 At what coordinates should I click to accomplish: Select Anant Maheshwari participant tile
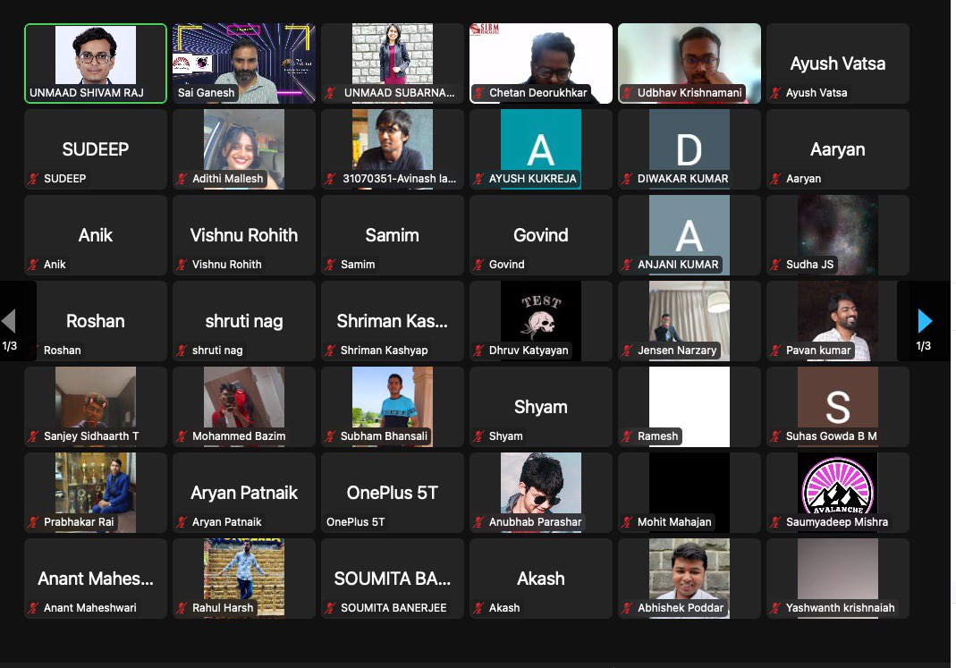pyautogui.click(x=96, y=579)
